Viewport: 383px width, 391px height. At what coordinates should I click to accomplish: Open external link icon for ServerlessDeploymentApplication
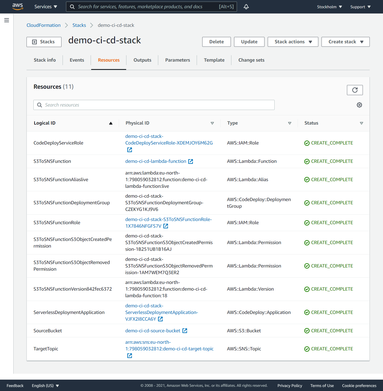[160, 319]
